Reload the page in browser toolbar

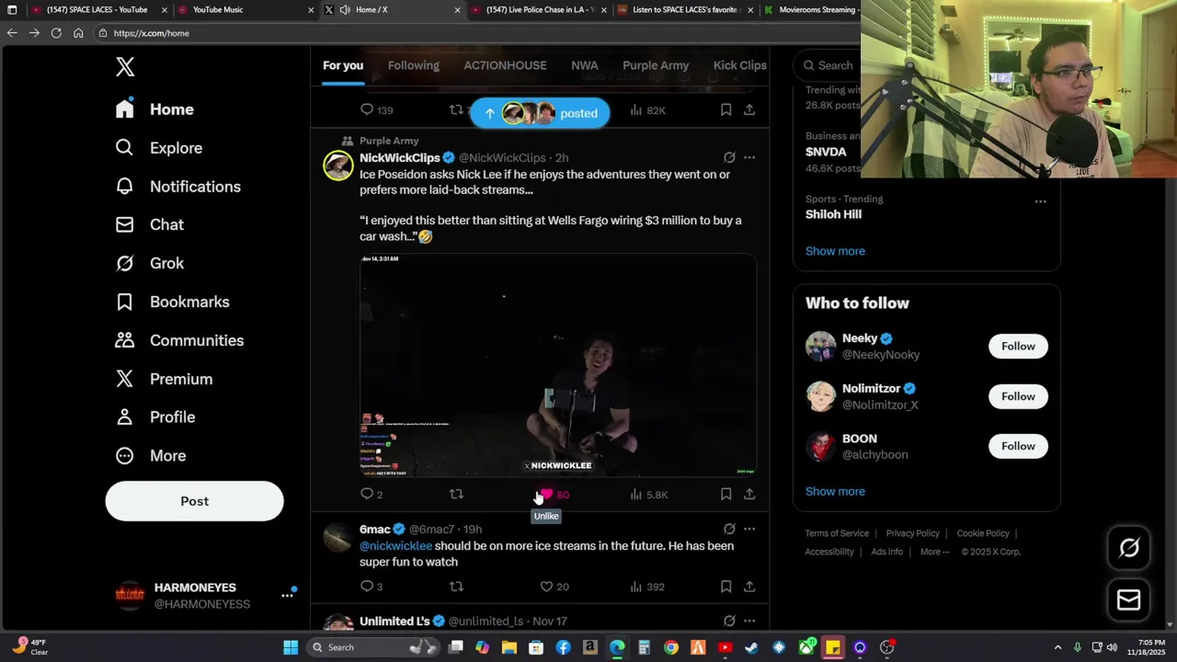[x=56, y=32]
